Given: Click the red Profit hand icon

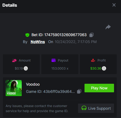Looking at the screenshot, I should pyautogui.click(x=93, y=60).
